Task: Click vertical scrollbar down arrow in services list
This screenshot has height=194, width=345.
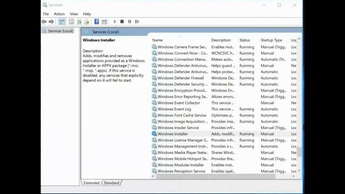Action: tap(299, 171)
